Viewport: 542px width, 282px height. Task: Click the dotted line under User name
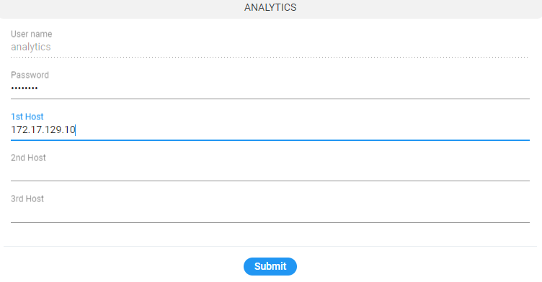pos(270,57)
